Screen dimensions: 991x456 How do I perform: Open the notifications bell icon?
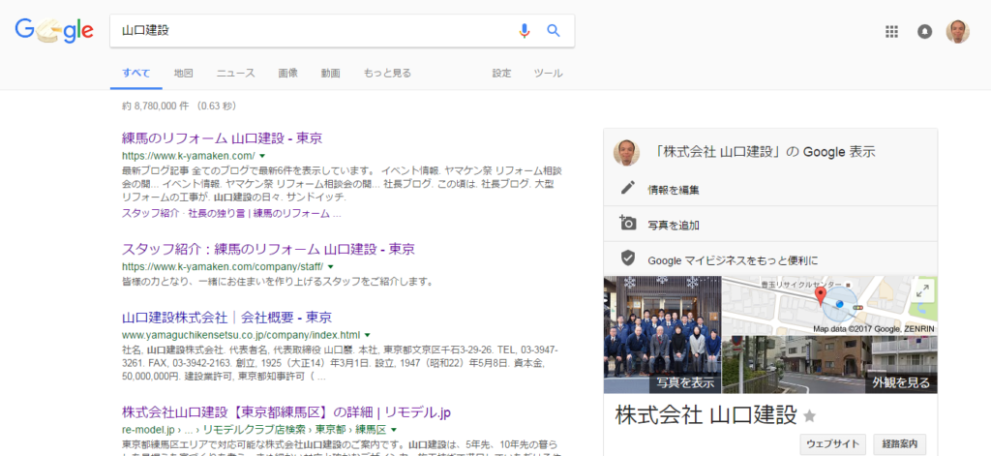924,31
